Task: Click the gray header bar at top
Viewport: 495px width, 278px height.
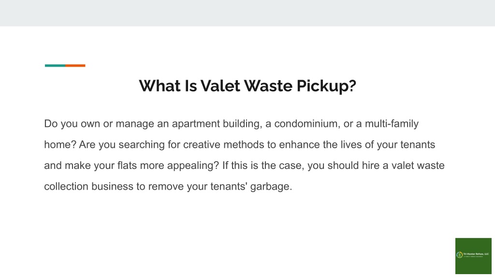Action: pyautogui.click(x=247, y=13)
